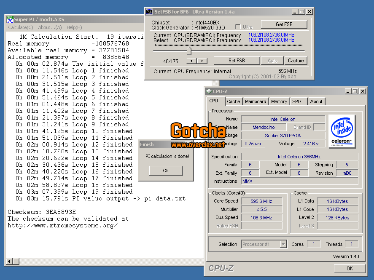Click the Core Speed value 595.6 MHz

coord(261,201)
